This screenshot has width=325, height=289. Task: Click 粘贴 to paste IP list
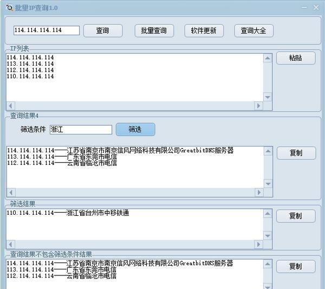296,58
